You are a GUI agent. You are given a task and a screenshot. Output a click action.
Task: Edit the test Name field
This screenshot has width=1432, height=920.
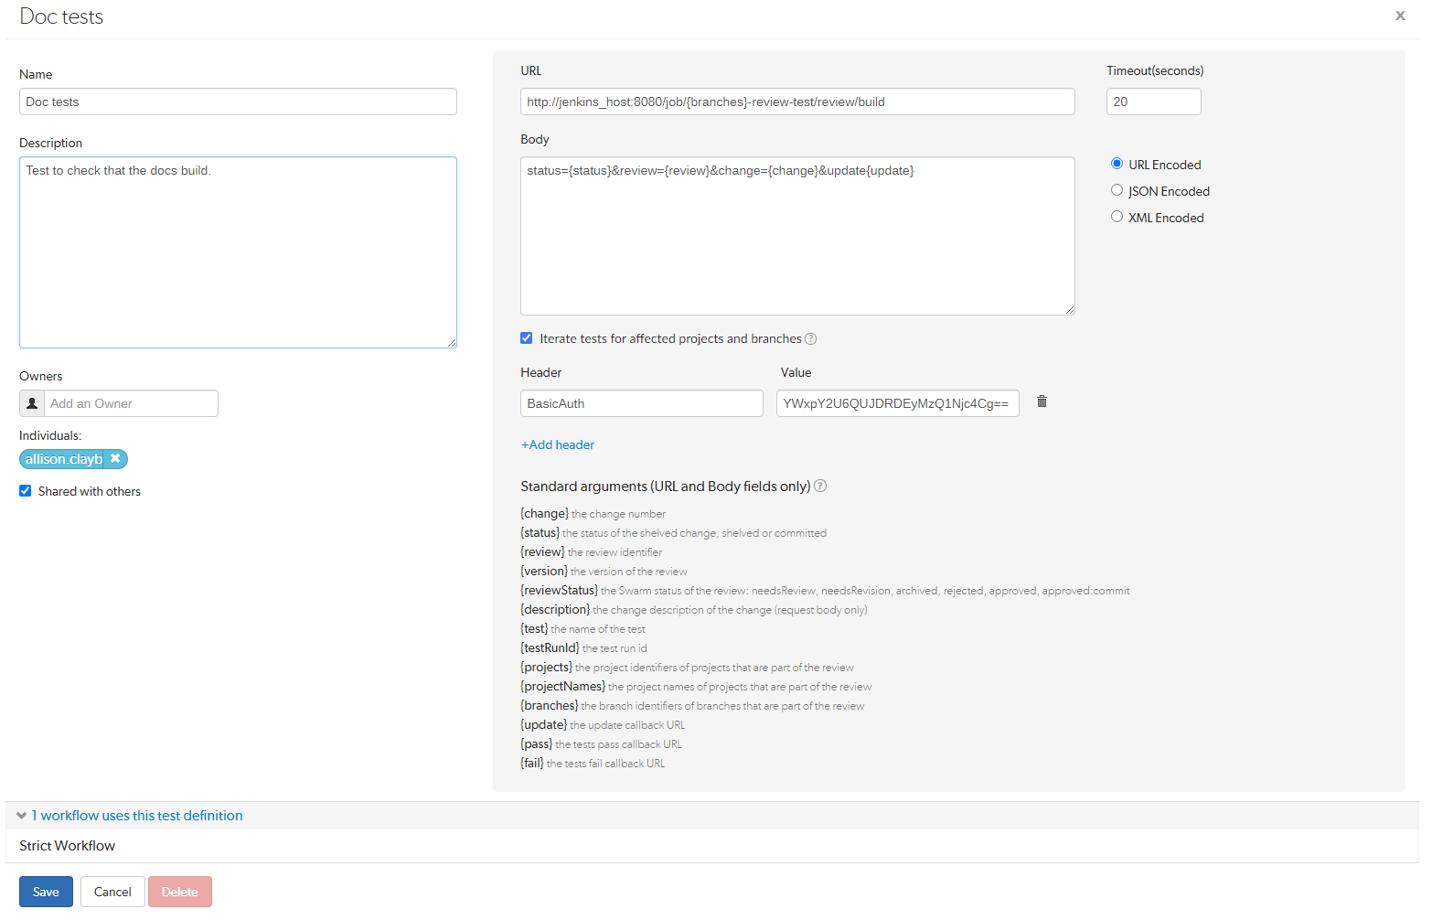coord(238,102)
